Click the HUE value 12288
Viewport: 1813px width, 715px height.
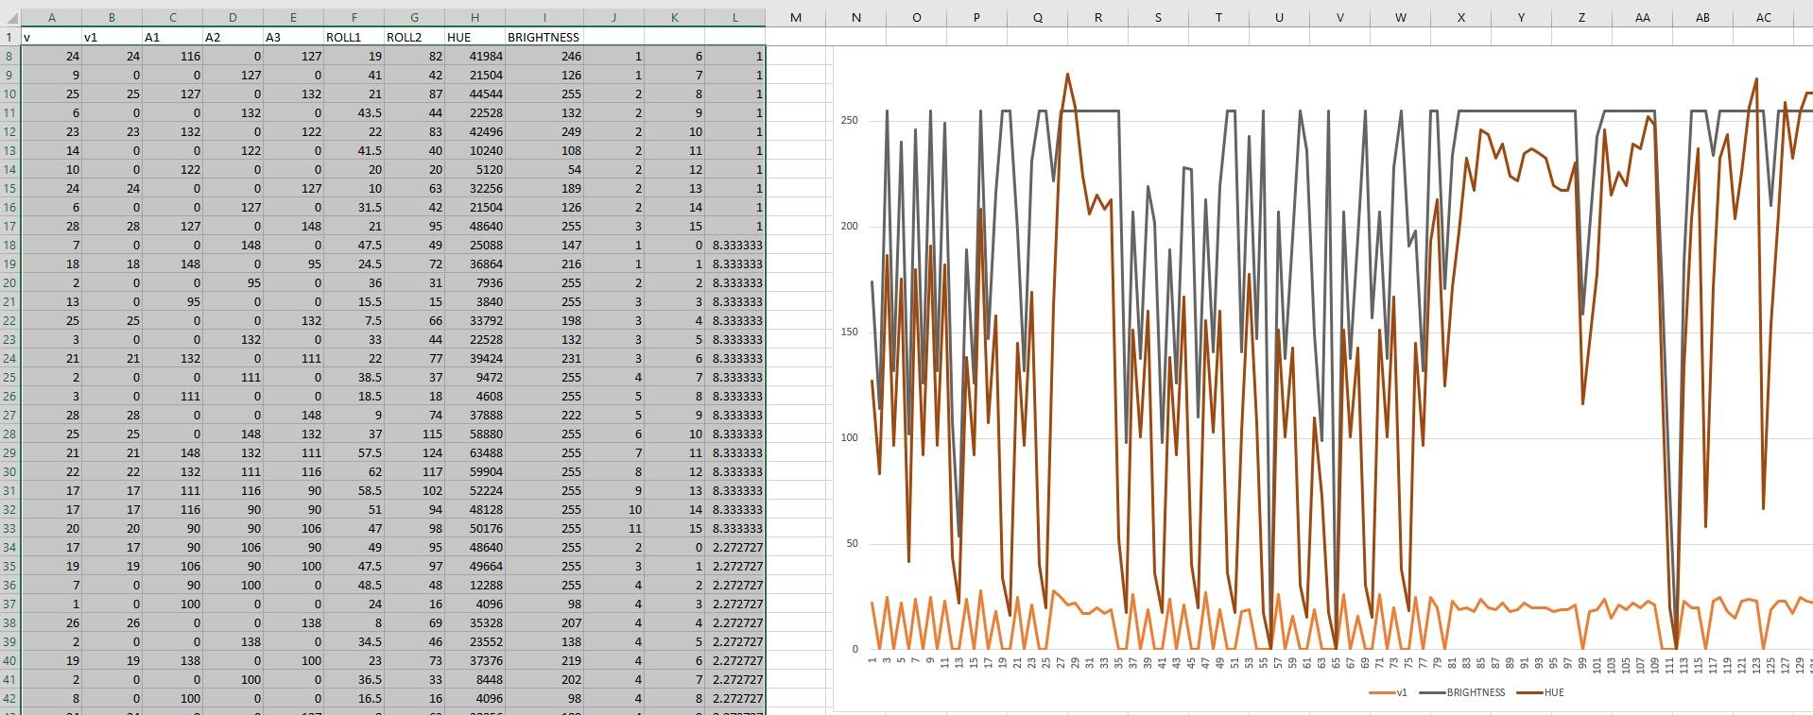coord(475,585)
